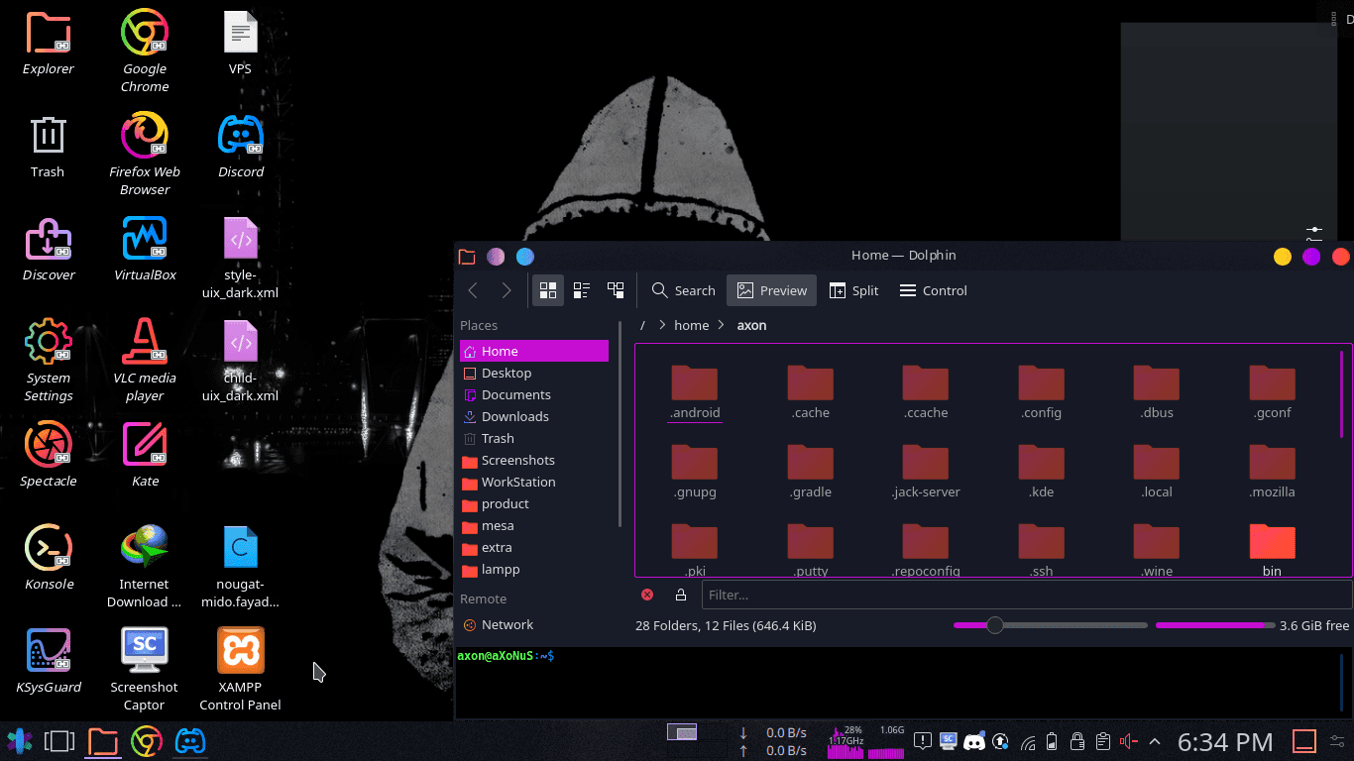
Task: Go back using the back arrow button
Action: click(473, 290)
